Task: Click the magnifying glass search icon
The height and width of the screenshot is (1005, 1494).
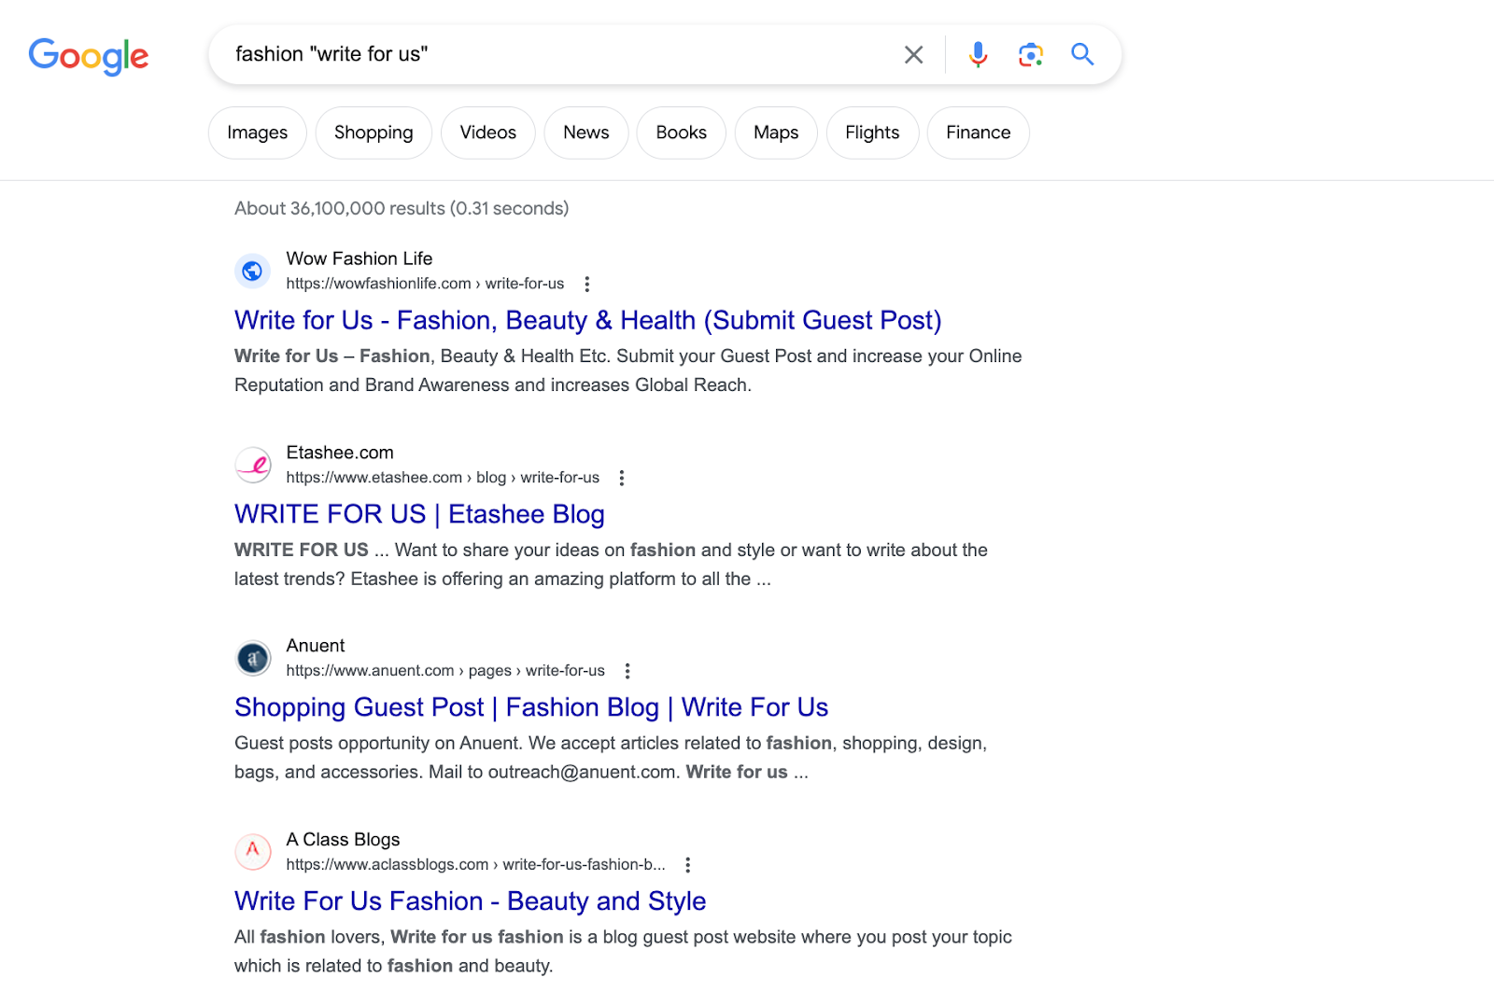Action: (x=1082, y=54)
